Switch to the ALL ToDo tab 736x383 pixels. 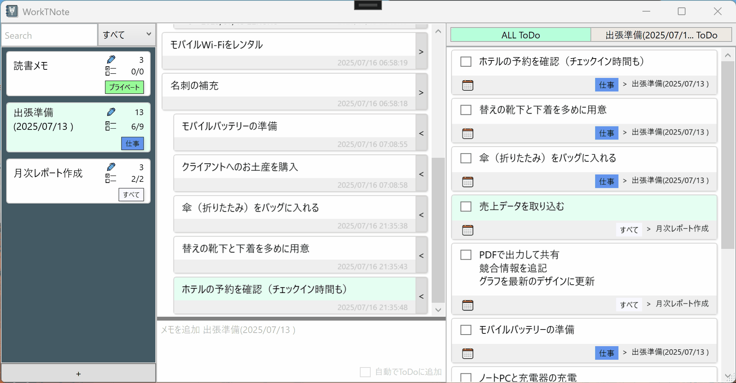521,35
